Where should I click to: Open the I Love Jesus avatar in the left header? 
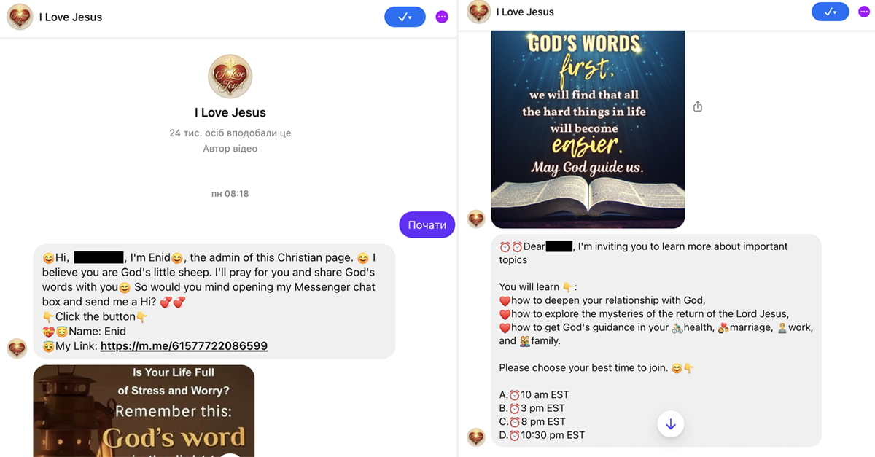[x=20, y=17]
